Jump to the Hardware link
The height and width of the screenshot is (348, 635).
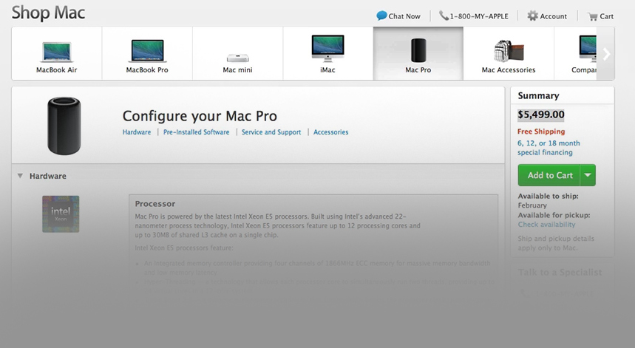tap(137, 132)
